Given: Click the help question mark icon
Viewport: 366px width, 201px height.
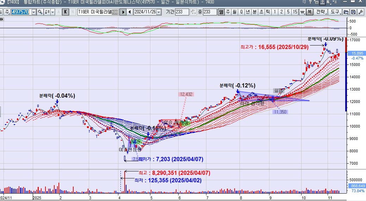Looking at the screenshot, I should (x=310, y=2).
